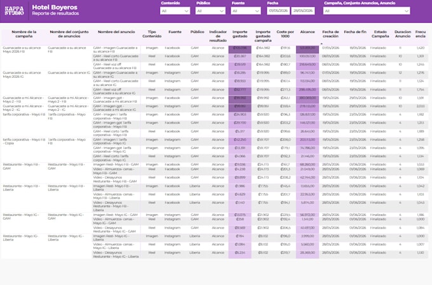Viewport: 432px width, 285px height.
Task: Click the Kappa Studio logo
Action: point(14,11)
